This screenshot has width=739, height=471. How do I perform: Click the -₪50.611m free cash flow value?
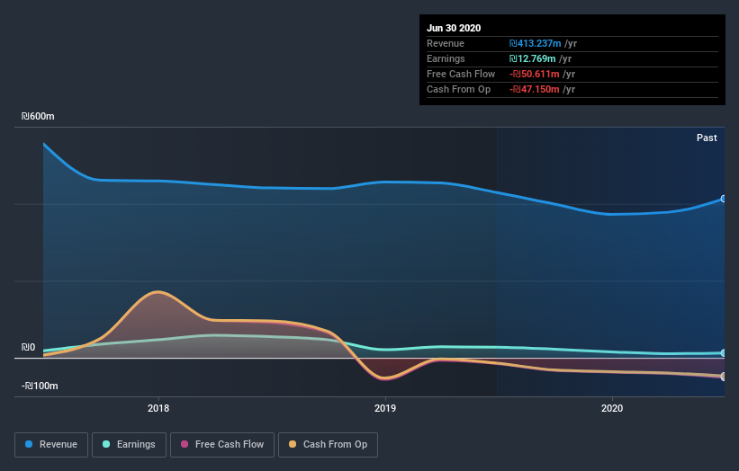click(535, 74)
